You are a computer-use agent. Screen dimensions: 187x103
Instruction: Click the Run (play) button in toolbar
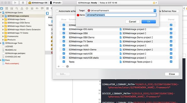click(15, 3)
